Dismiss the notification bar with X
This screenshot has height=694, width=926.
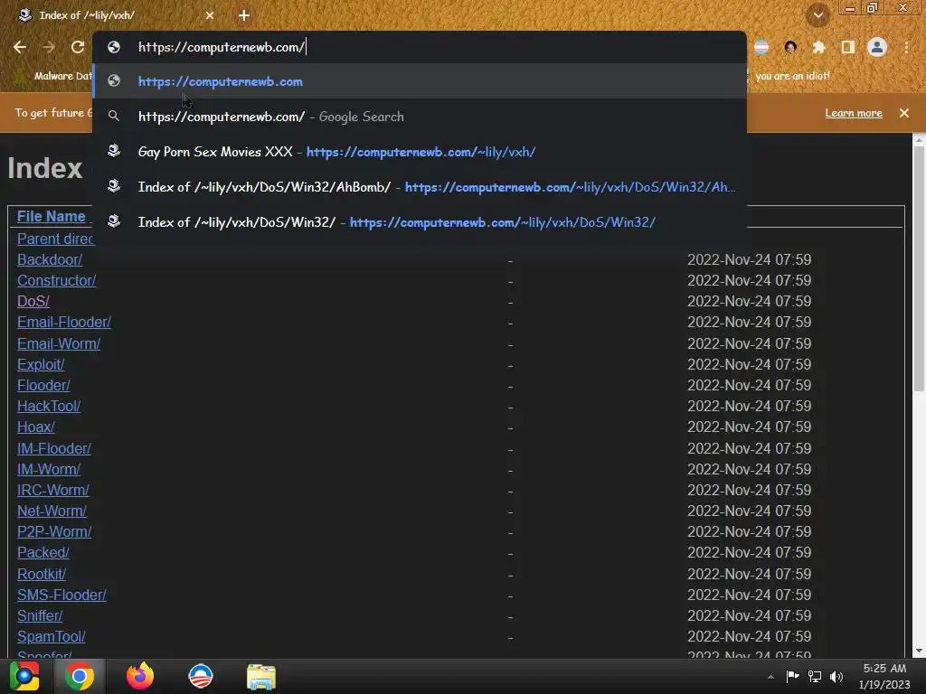point(903,113)
